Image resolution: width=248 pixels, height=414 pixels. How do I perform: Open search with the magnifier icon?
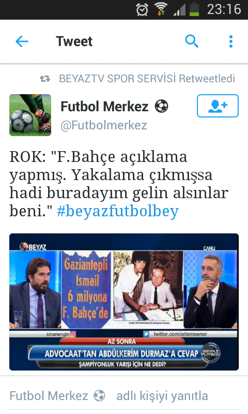[192, 41]
